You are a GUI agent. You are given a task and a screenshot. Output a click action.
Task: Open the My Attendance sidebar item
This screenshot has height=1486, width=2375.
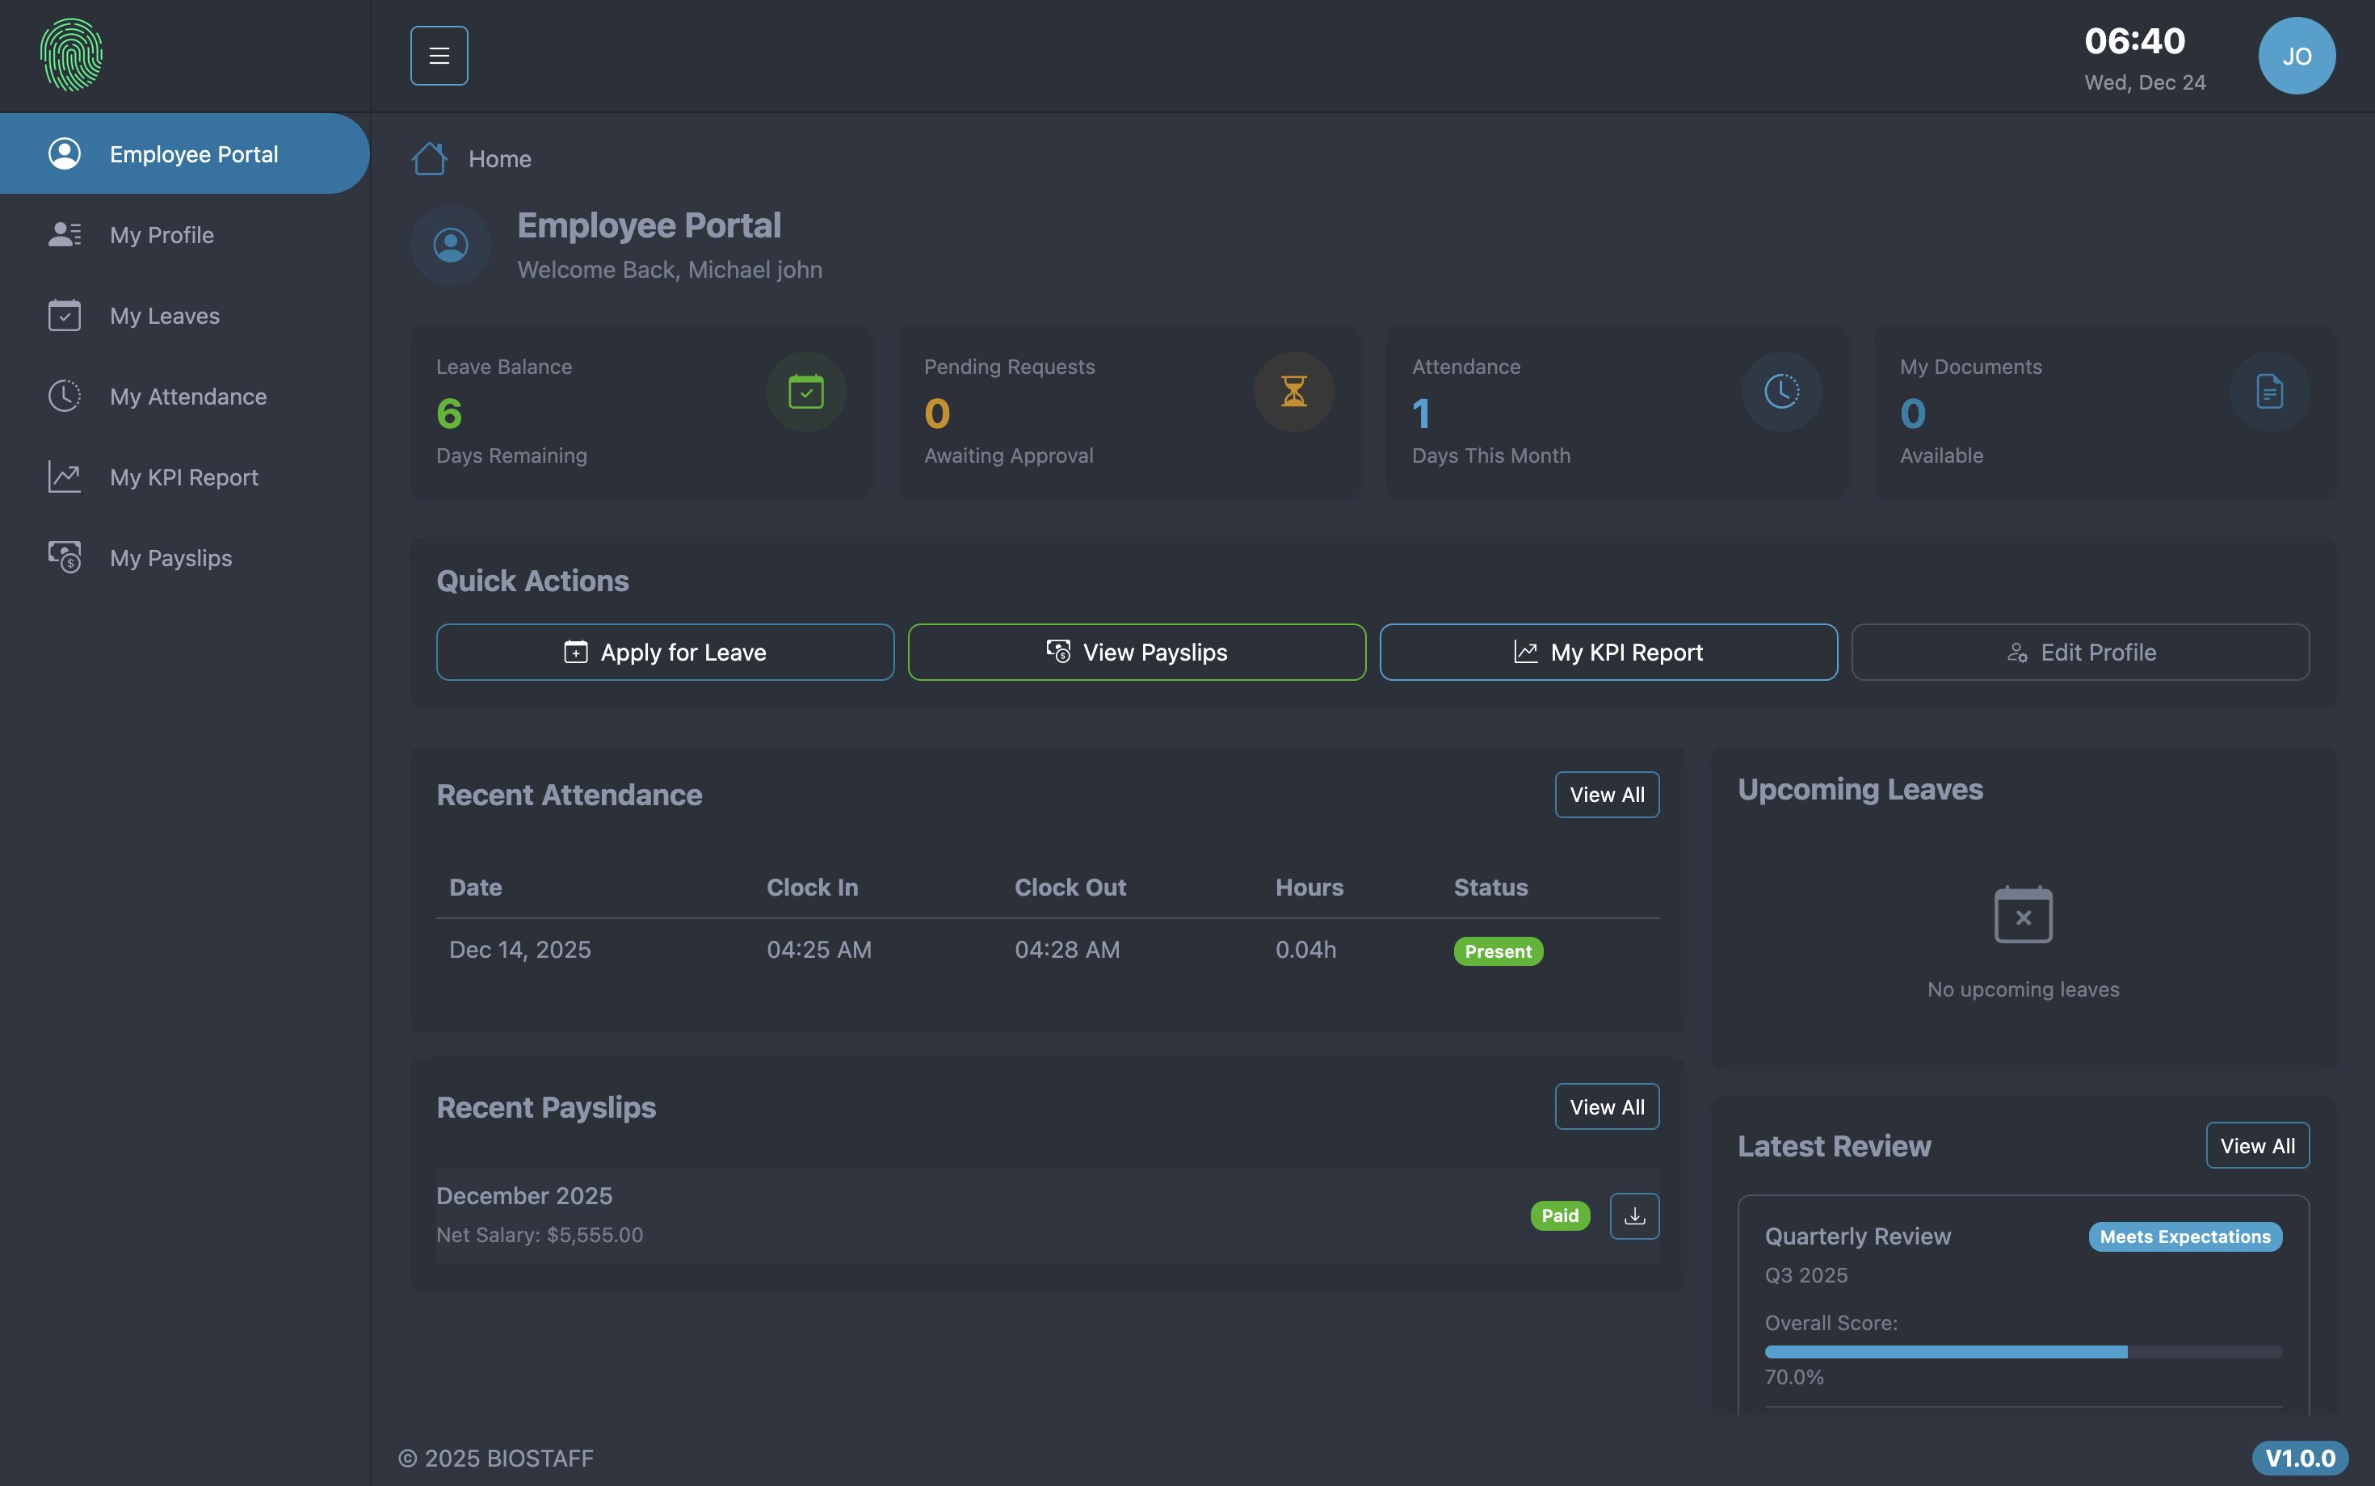point(187,396)
